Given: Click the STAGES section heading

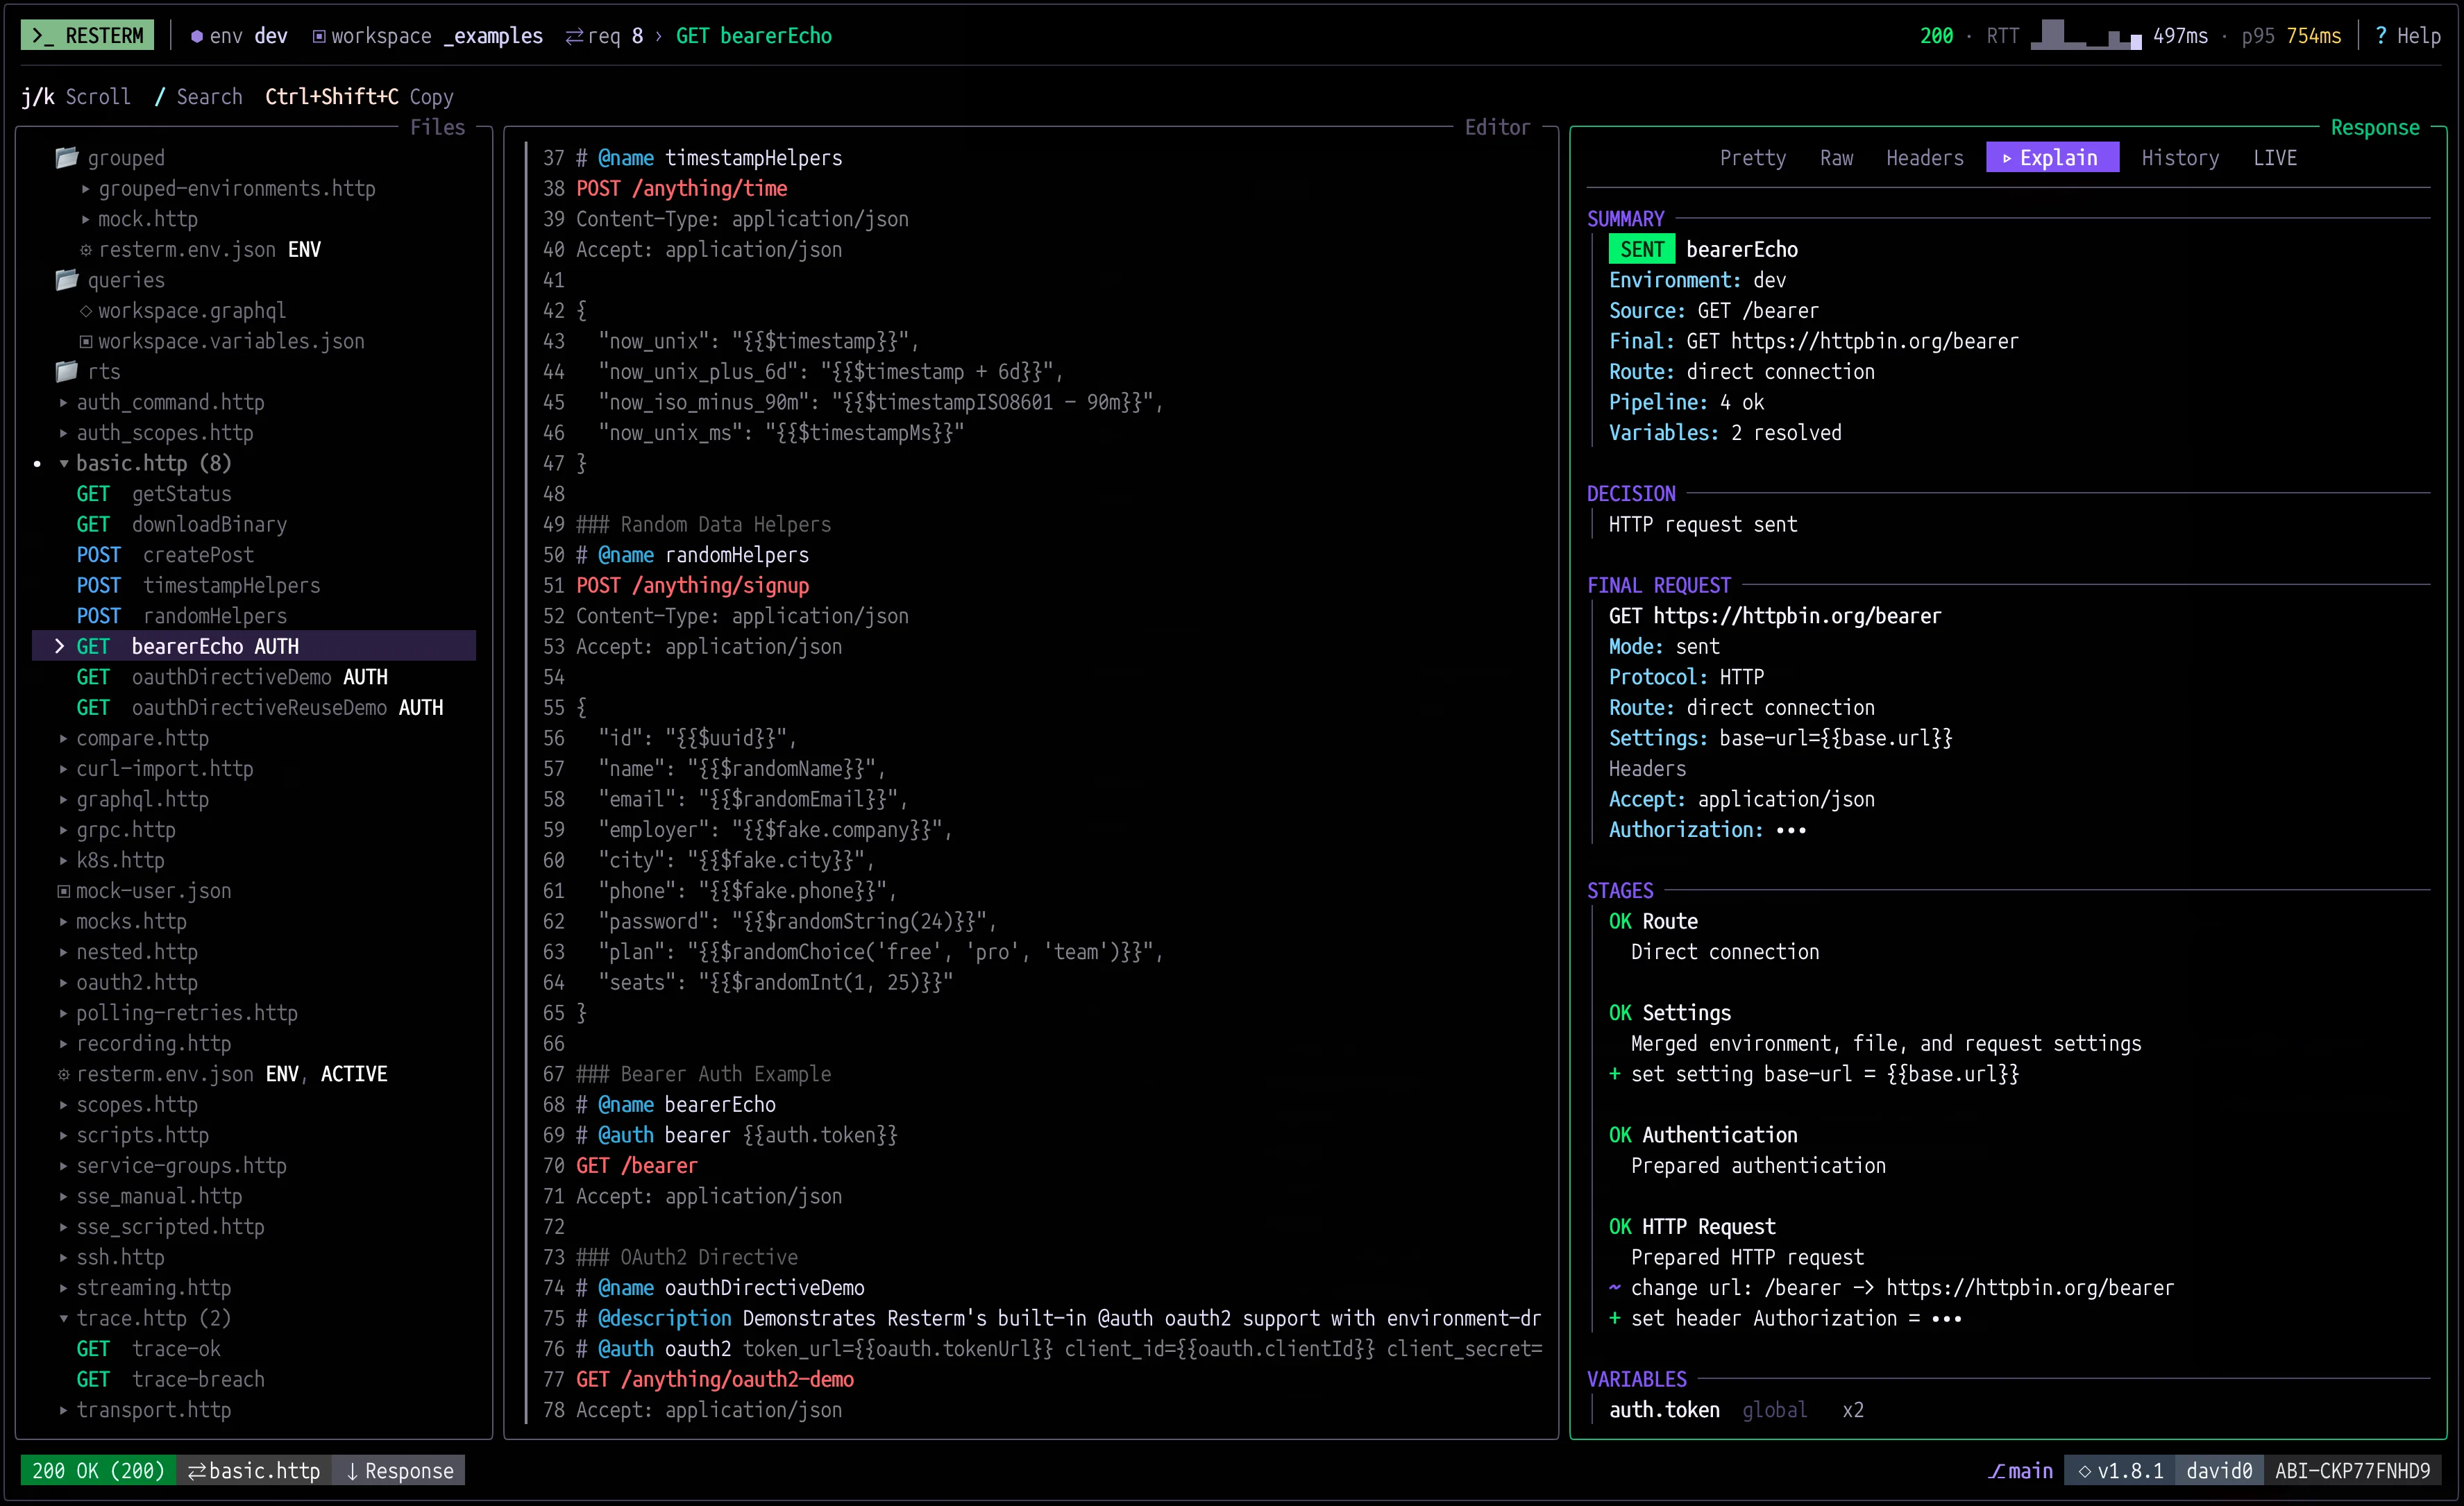Looking at the screenshot, I should click(1620, 891).
